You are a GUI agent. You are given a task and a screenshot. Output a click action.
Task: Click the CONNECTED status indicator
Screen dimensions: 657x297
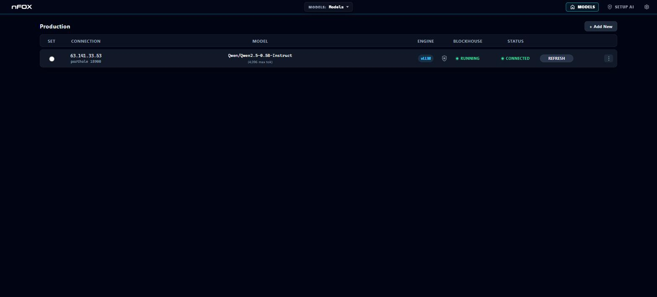pos(515,59)
